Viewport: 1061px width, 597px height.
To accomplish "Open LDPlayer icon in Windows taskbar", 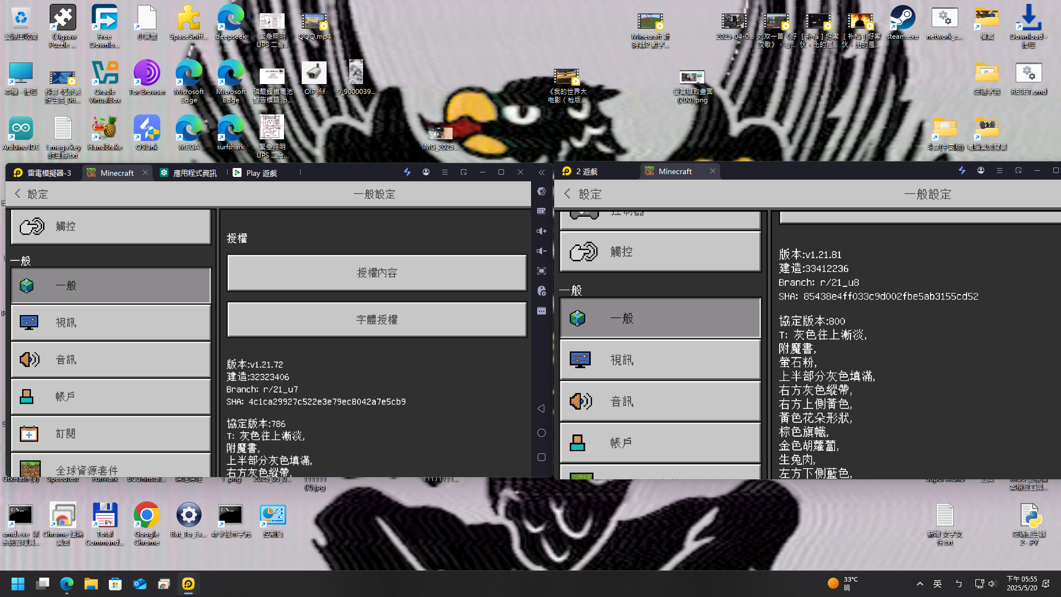I will click(x=188, y=584).
